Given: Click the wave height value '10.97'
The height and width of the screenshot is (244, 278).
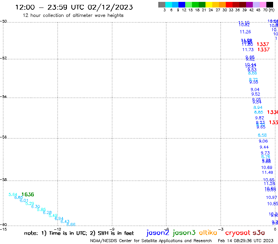Looking at the screenshot, I should pyautogui.click(x=272, y=197).
